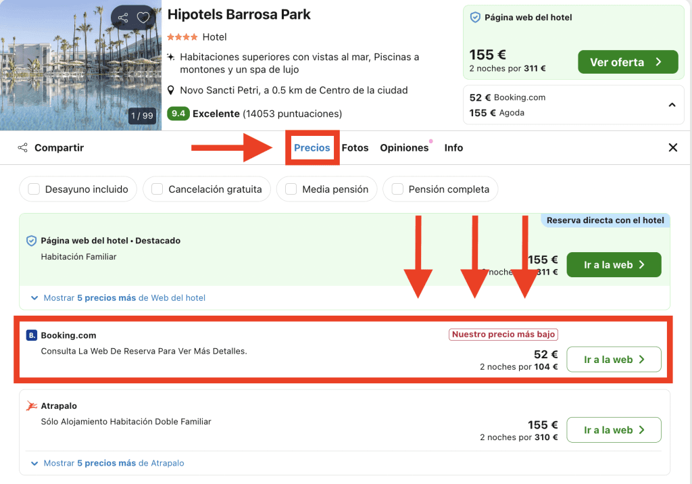Click the location pin icon by Novo Sancti Petri
Image resolution: width=692 pixels, height=484 pixels.
pos(172,91)
